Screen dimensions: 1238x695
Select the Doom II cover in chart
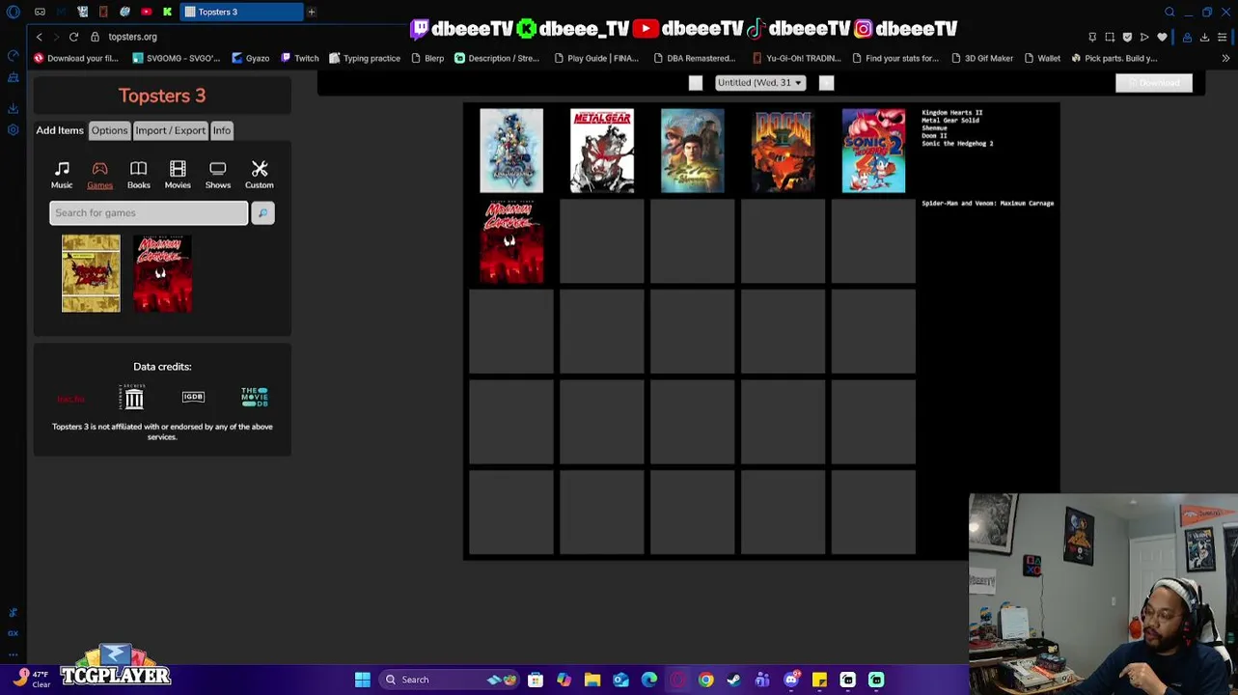tap(784, 151)
